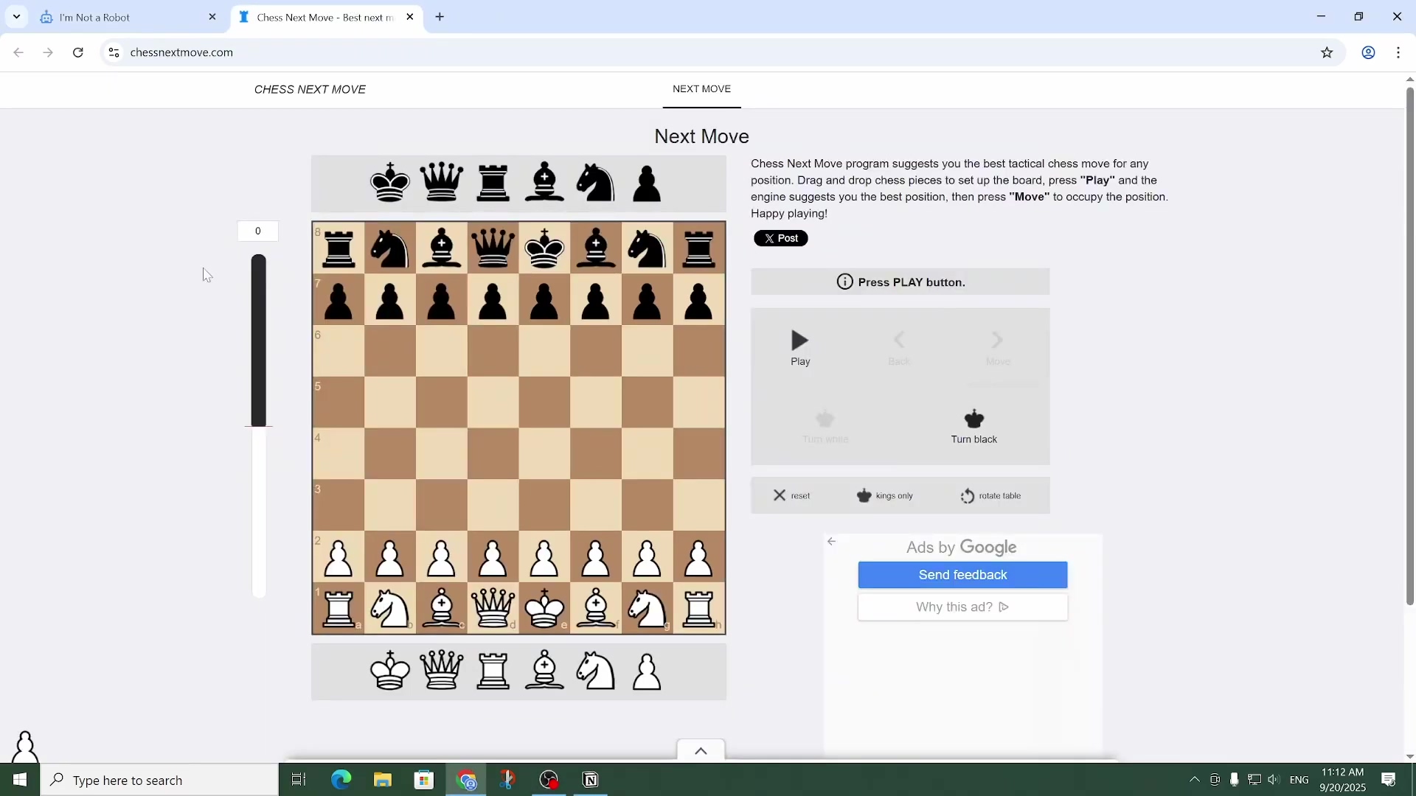Click the white pawn on e2
Viewport: 1416px width, 796px height.
544,558
